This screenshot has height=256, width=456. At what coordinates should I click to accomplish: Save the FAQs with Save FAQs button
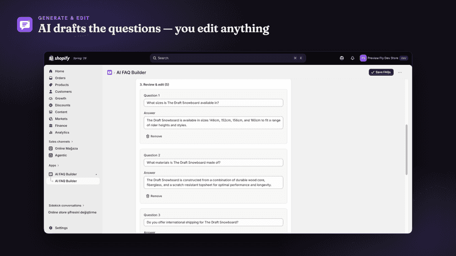click(x=381, y=73)
